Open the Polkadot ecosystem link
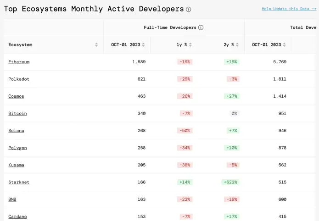The height and width of the screenshot is (221, 319). pyautogui.click(x=19, y=79)
